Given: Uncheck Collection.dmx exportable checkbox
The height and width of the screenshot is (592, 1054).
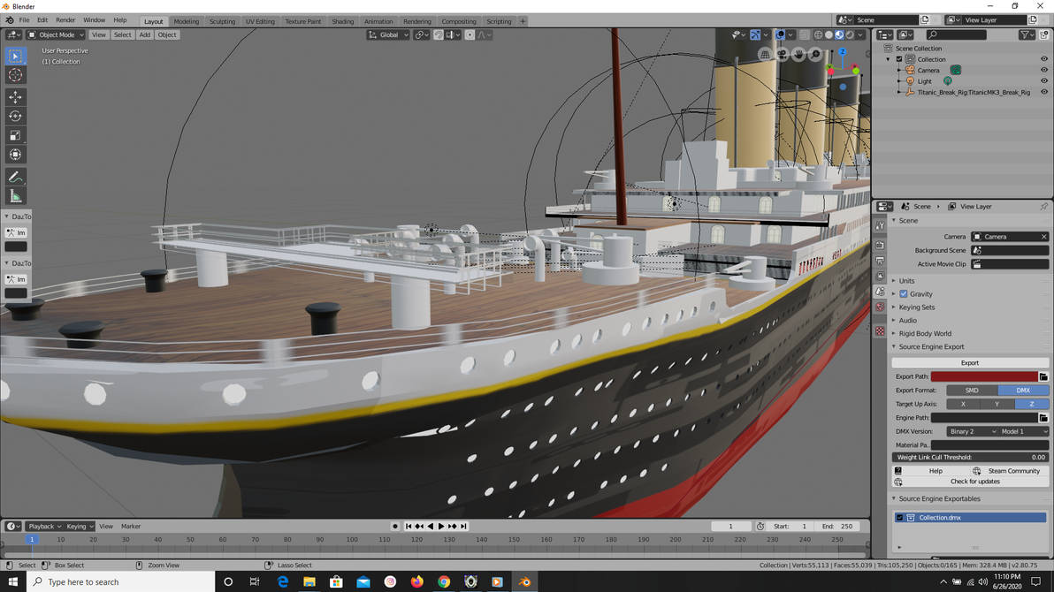Looking at the screenshot, I should pyautogui.click(x=899, y=518).
